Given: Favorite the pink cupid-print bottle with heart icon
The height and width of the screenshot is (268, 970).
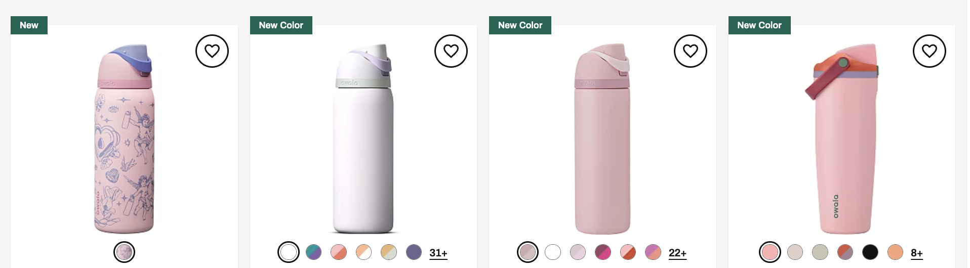Looking at the screenshot, I should 212,51.
